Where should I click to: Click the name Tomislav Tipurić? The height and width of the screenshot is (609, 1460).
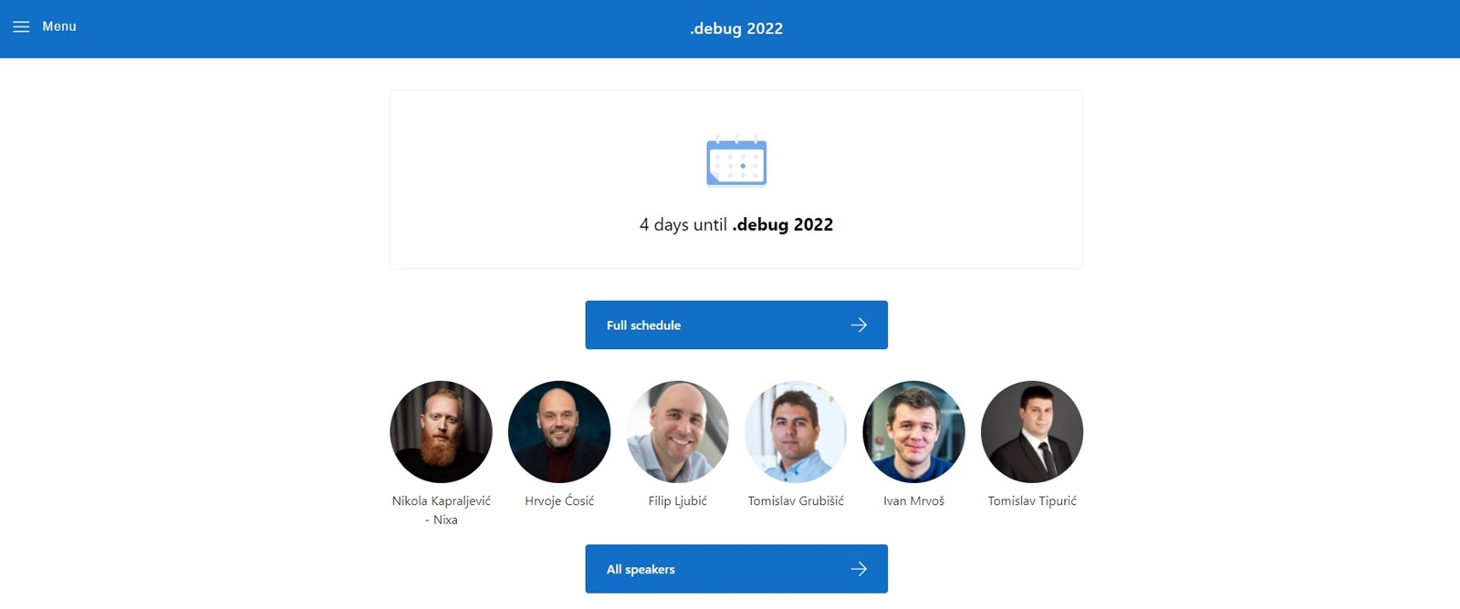pos(1032,501)
